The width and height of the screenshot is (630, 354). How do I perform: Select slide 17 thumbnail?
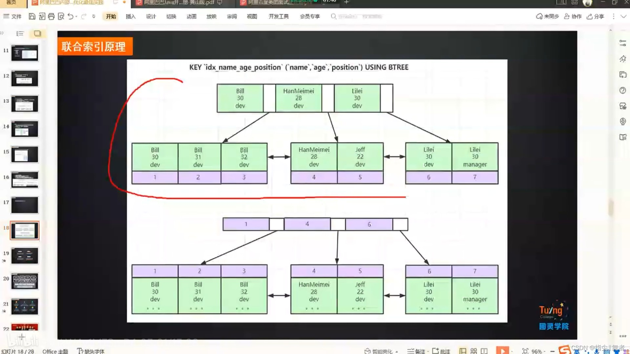[25, 205]
